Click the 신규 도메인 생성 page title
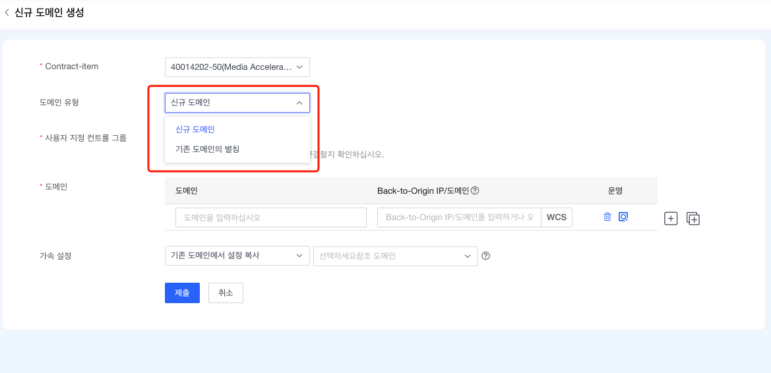Image resolution: width=771 pixels, height=373 pixels. coord(49,13)
